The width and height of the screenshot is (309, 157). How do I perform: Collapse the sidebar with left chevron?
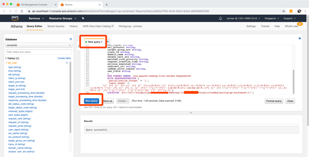coord(78,46)
